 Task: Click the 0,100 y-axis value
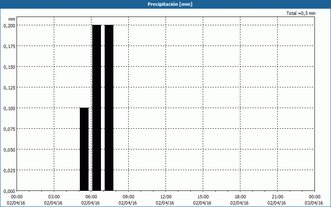[9, 108]
